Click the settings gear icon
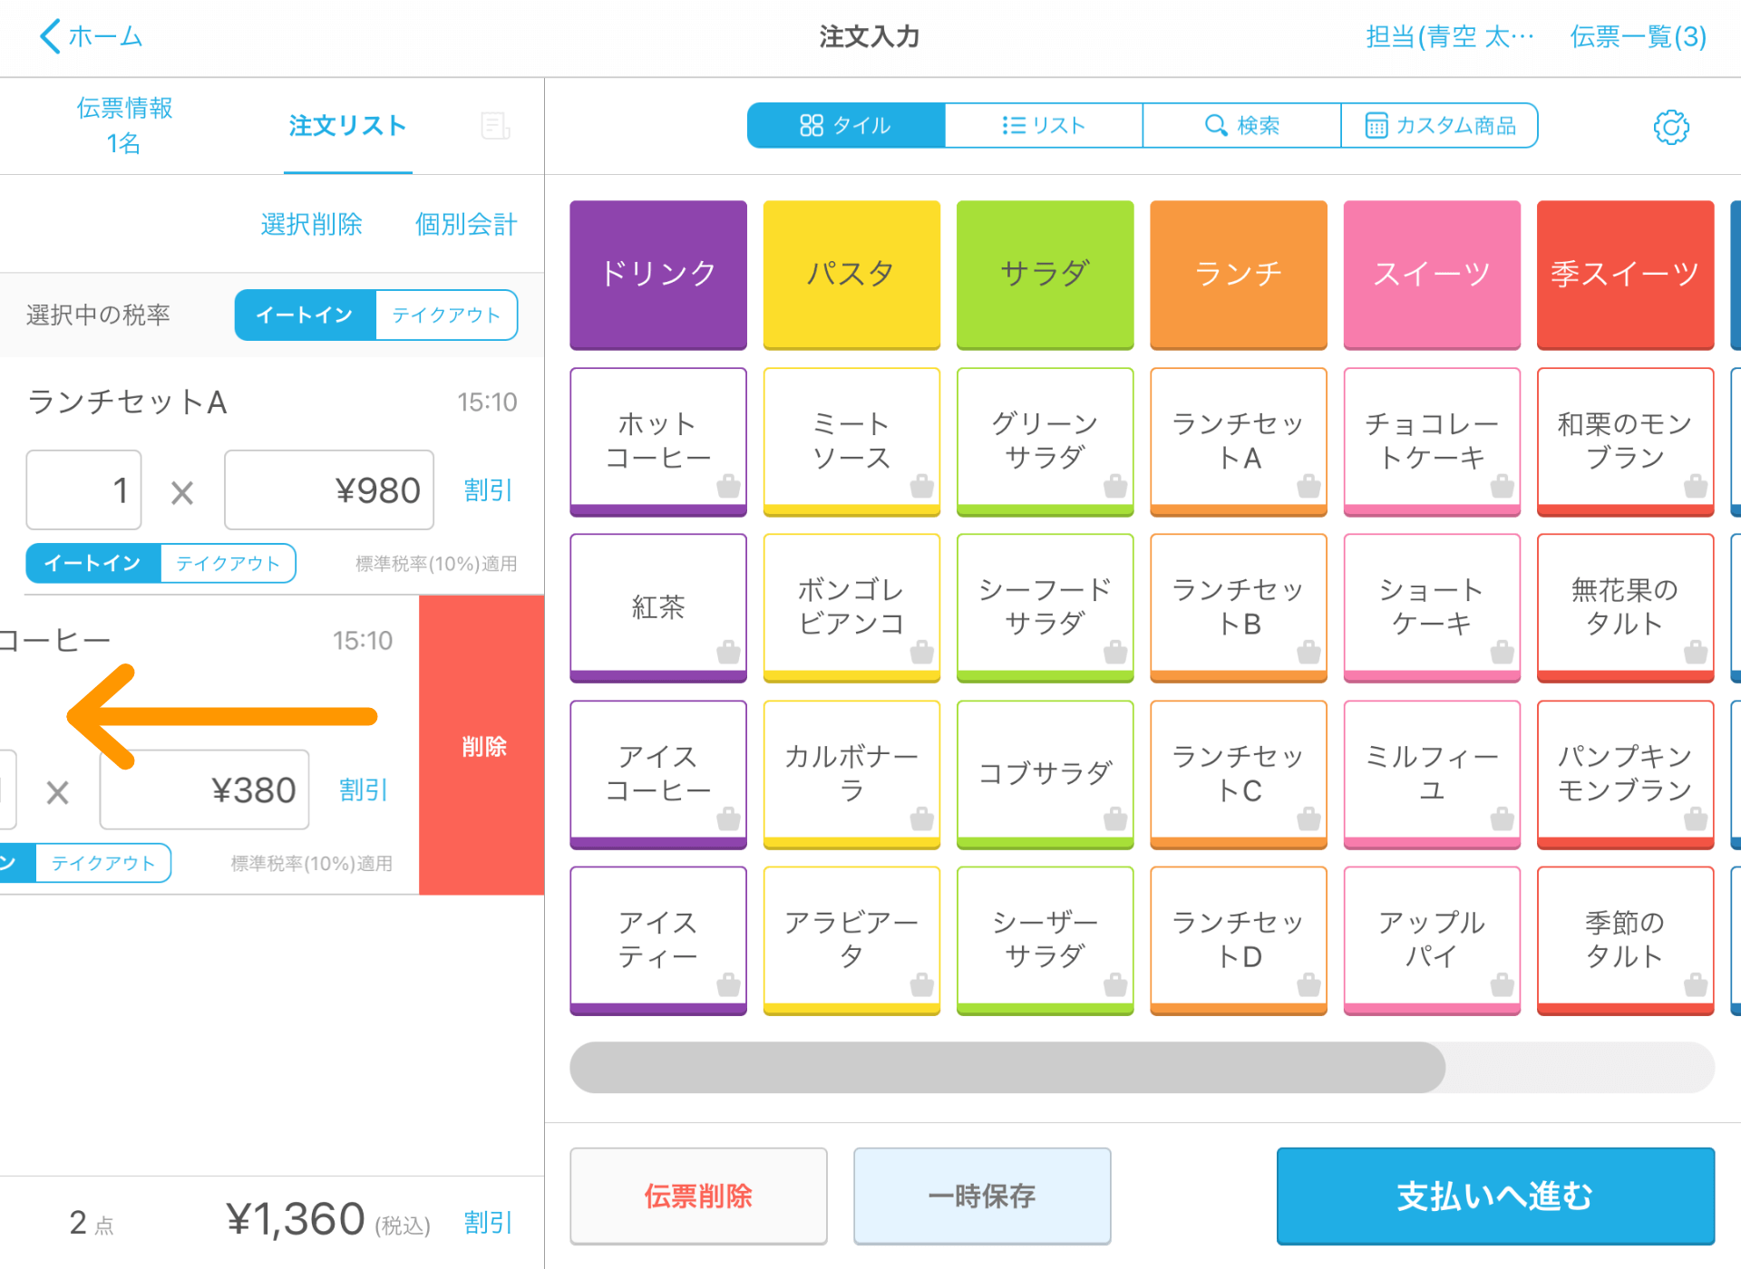Image resolution: width=1741 pixels, height=1269 pixels. tap(1672, 126)
